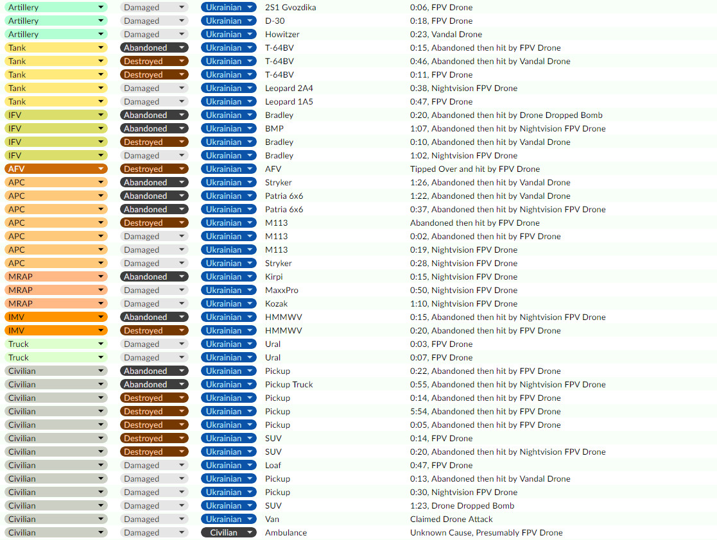Select the '5:54, Abandoned then hit by FPV Drone' note
717x540 pixels.
click(x=485, y=412)
